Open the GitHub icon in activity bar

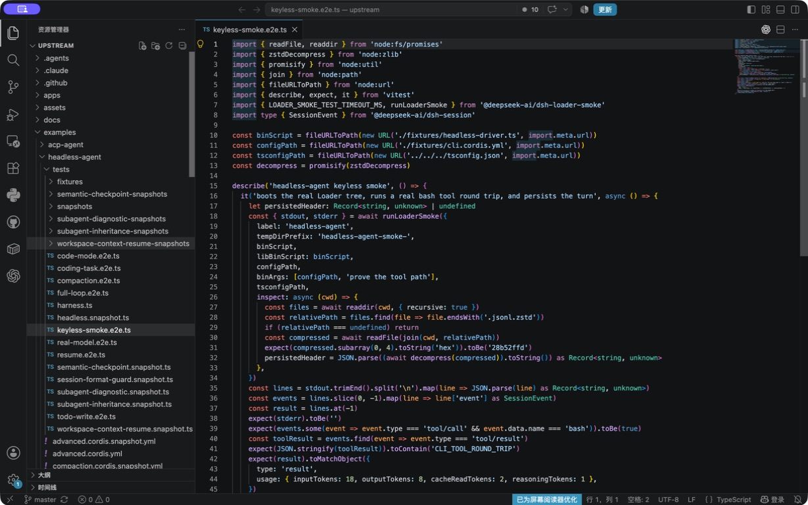(13, 222)
